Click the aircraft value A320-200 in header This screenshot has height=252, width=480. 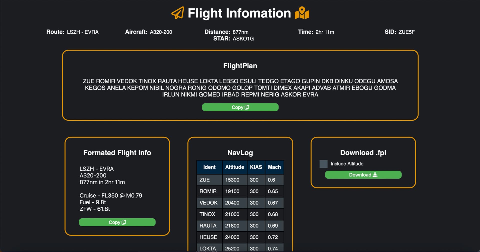[x=161, y=32]
